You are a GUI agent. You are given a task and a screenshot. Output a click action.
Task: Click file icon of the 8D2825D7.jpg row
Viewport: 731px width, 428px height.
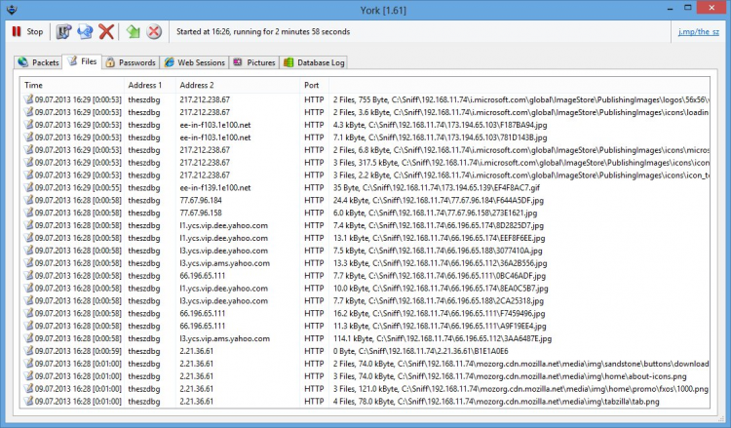click(x=29, y=225)
